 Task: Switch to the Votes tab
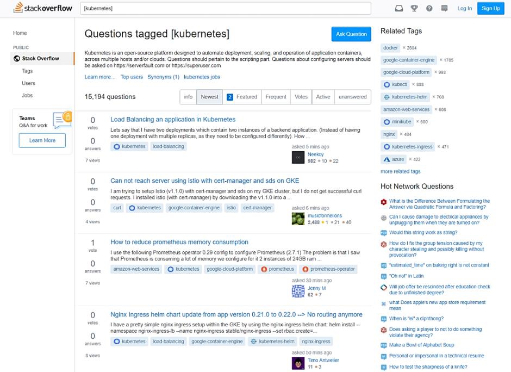coord(301,97)
